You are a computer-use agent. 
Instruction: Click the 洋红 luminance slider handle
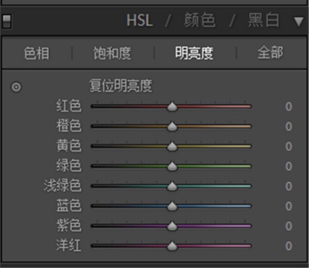[x=172, y=246]
